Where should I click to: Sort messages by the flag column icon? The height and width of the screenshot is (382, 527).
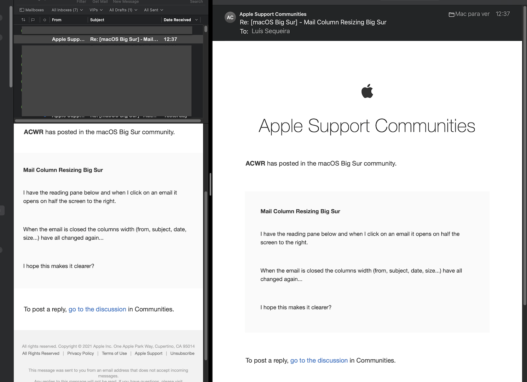pos(33,20)
